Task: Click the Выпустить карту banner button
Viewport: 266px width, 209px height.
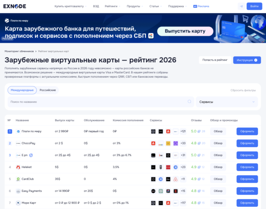Action: [x=185, y=31]
